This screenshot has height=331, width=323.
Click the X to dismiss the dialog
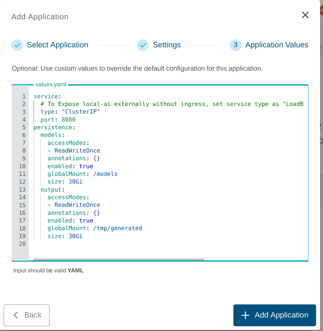[x=305, y=15]
